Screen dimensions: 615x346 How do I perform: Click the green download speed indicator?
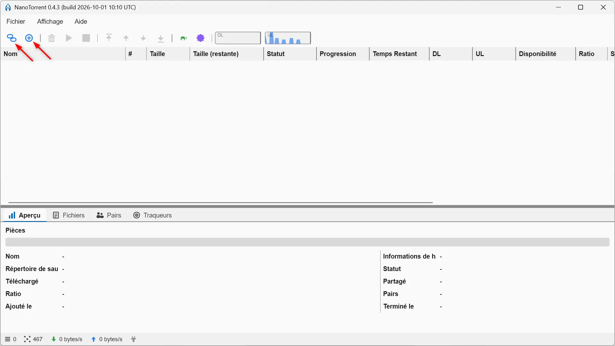tap(67, 339)
